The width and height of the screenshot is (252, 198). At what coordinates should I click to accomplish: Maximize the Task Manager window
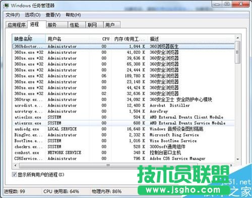tap(227, 4)
